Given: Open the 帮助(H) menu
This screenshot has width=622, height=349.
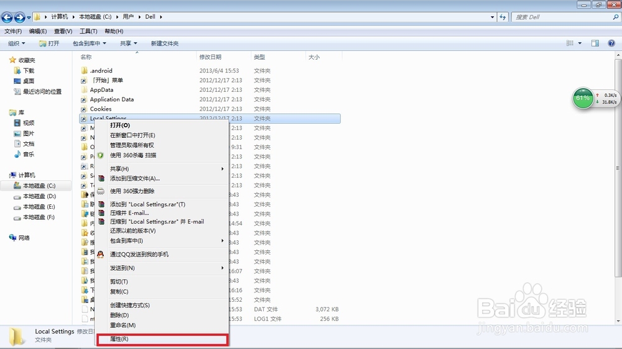Looking at the screenshot, I should [114, 31].
